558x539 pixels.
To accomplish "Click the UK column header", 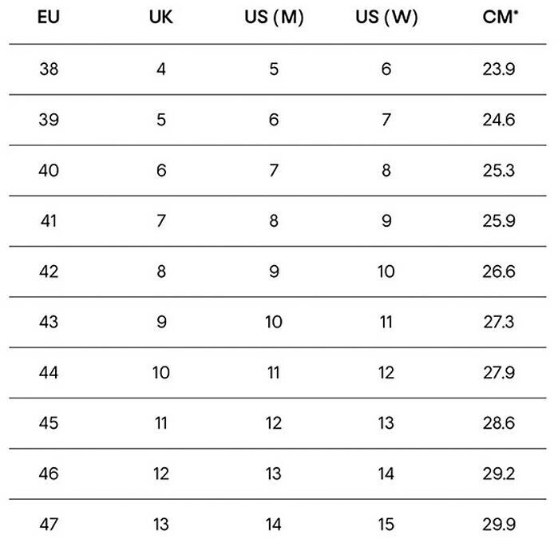I will (160, 17).
